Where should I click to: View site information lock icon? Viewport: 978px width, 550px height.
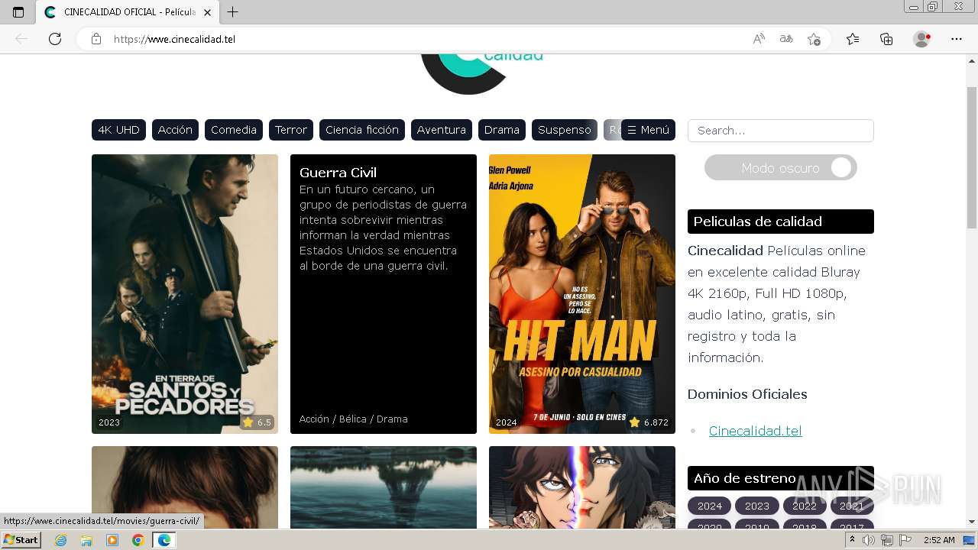tap(96, 39)
